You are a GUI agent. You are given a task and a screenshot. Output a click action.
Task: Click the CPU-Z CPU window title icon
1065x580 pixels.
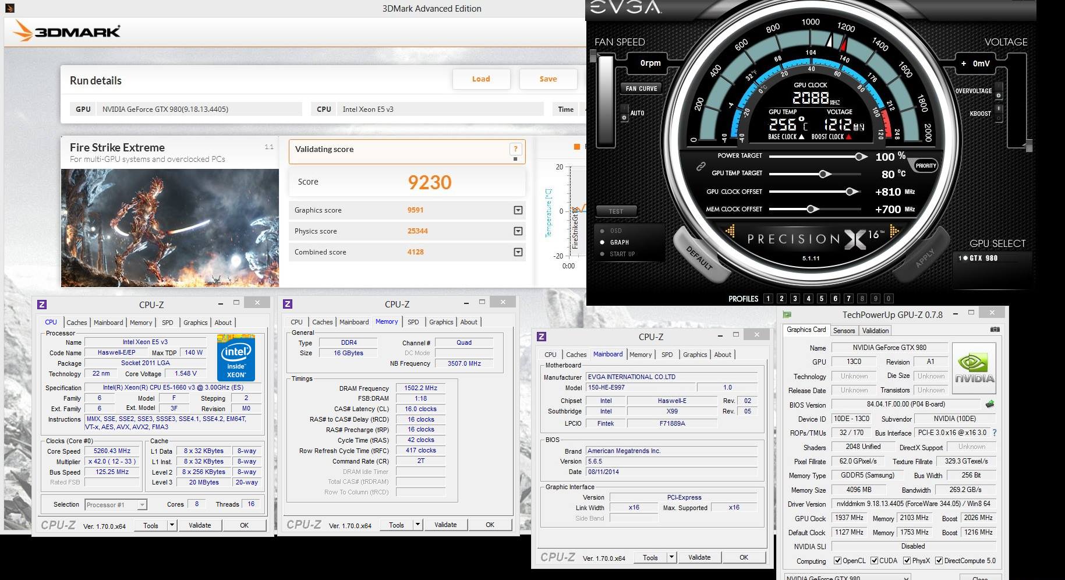(42, 305)
